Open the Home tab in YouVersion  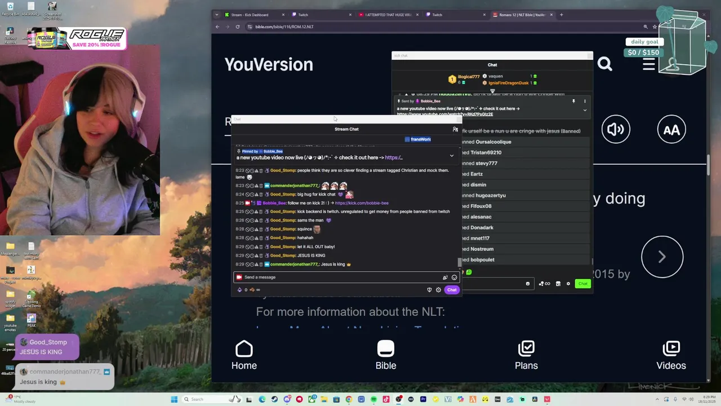pyautogui.click(x=244, y=355)
